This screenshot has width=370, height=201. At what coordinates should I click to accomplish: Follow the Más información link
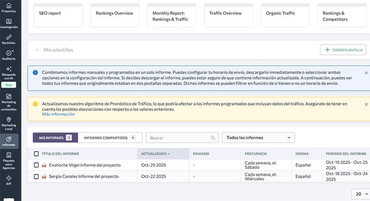point(58,114)
